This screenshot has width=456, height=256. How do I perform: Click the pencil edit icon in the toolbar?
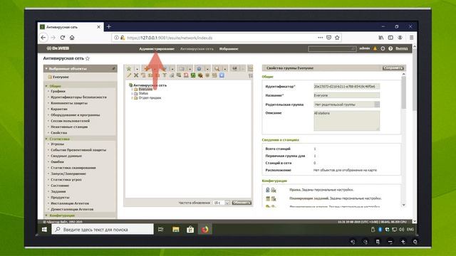(x=129, y=75)
